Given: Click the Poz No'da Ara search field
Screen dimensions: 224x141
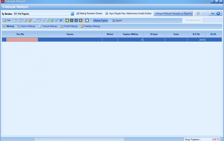Looking at the screenshot, I should (212, 20).
